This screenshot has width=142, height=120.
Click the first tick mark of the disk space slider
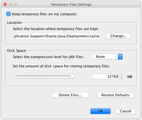(16, 79)
